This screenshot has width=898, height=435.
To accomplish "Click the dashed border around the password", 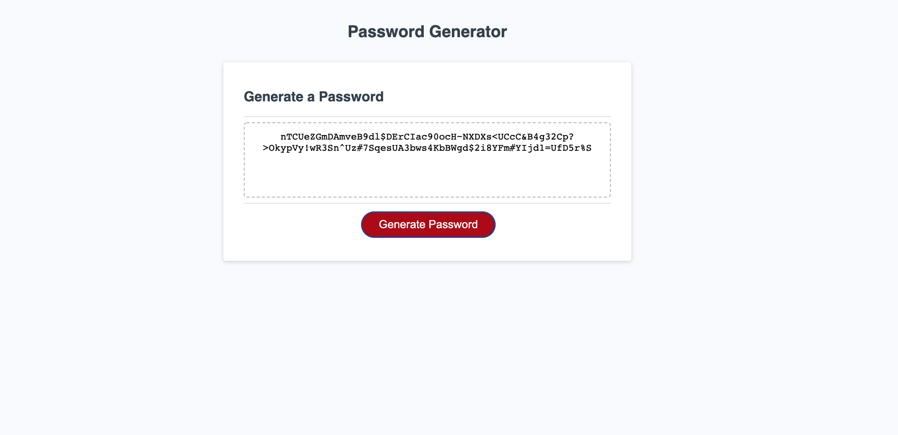I will click(x=427, y=122).
